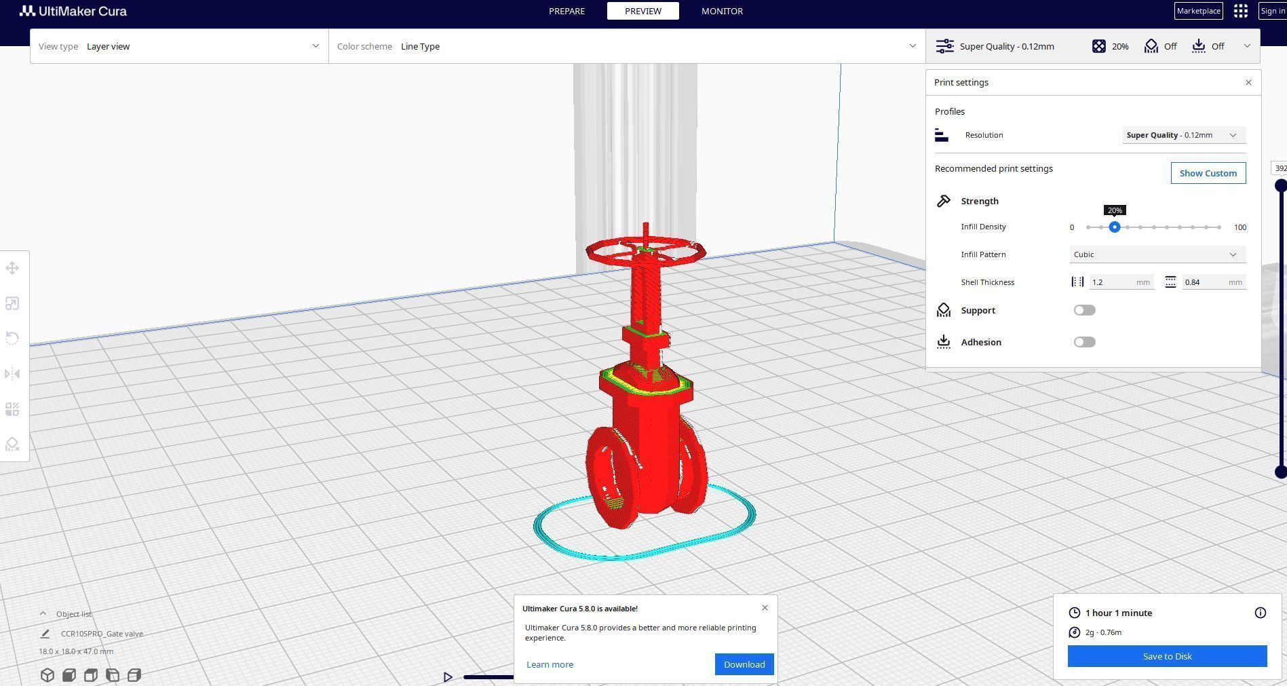Click the clock icon beside print time
Viewport: 1287px width, 686px height.
(1075, 613)
